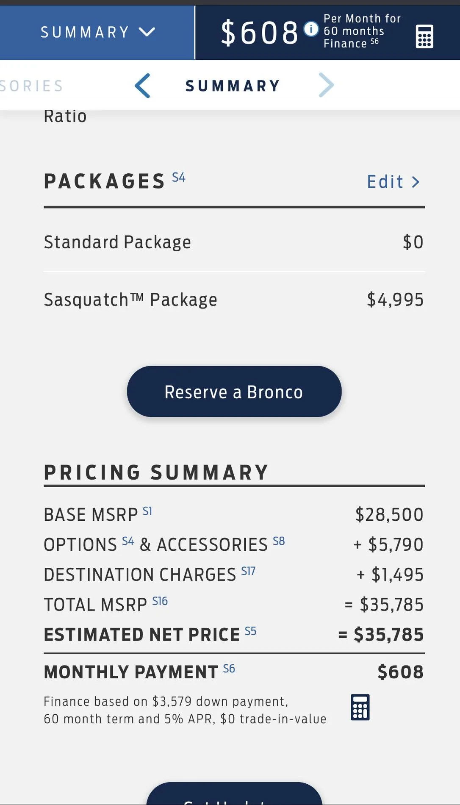Open S6 footnote beside Monthly Payment
The width and height of the screenshot is (460, 805).
click(x=229, y=669)
